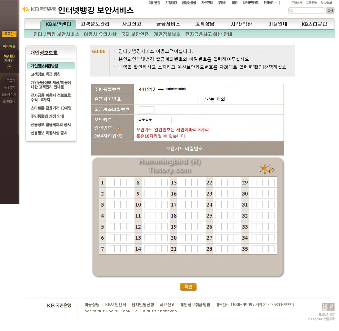This screenshot has height=331, width=339.
Task: Open 스마트폰 금융거래 10계명
Action: click(51, 108)
